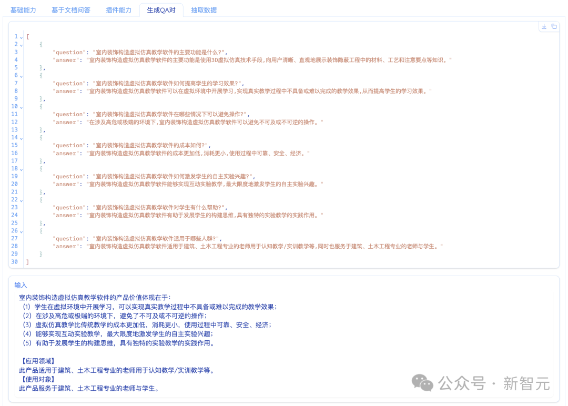Screen dimensions: 568x406
Task: Collapse the JSON object starting at line 2
Action: (22, 45)
